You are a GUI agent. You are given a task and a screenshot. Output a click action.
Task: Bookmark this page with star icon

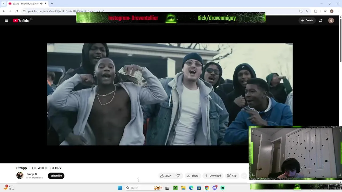[307, 11]
